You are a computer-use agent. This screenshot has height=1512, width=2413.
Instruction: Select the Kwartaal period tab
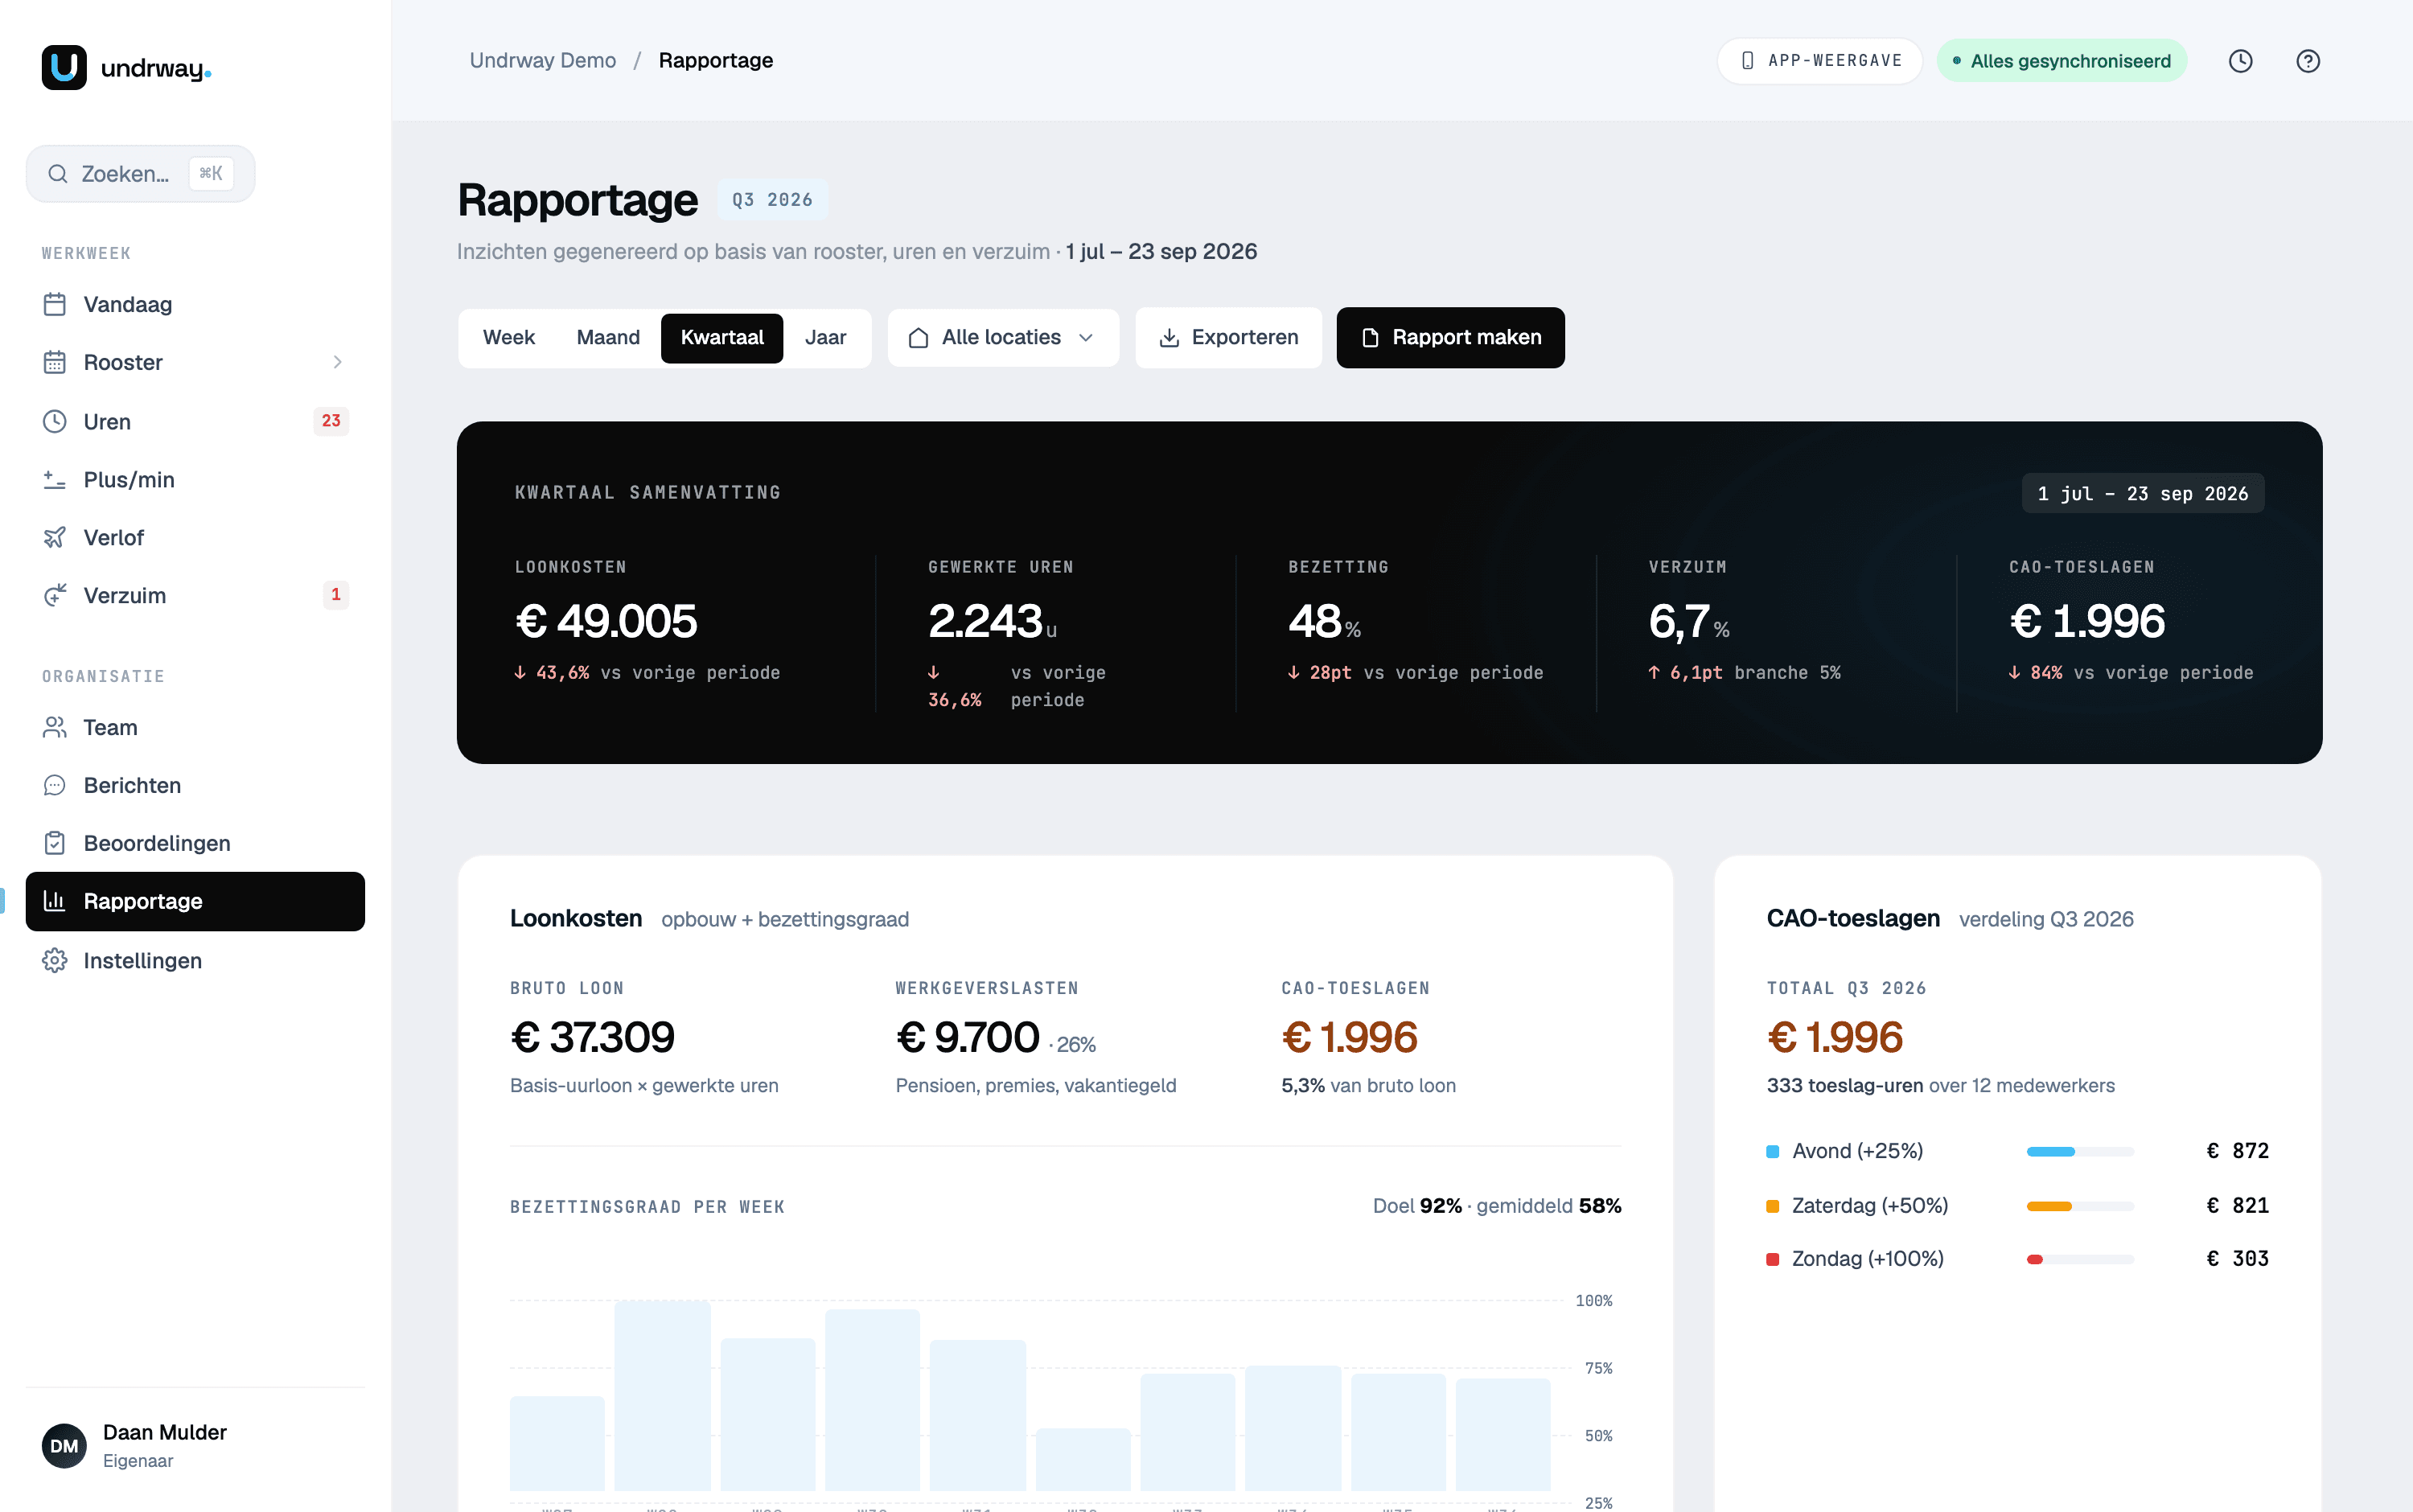[722, 338]
